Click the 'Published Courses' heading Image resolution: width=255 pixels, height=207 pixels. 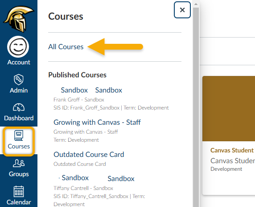coord(78,75)
